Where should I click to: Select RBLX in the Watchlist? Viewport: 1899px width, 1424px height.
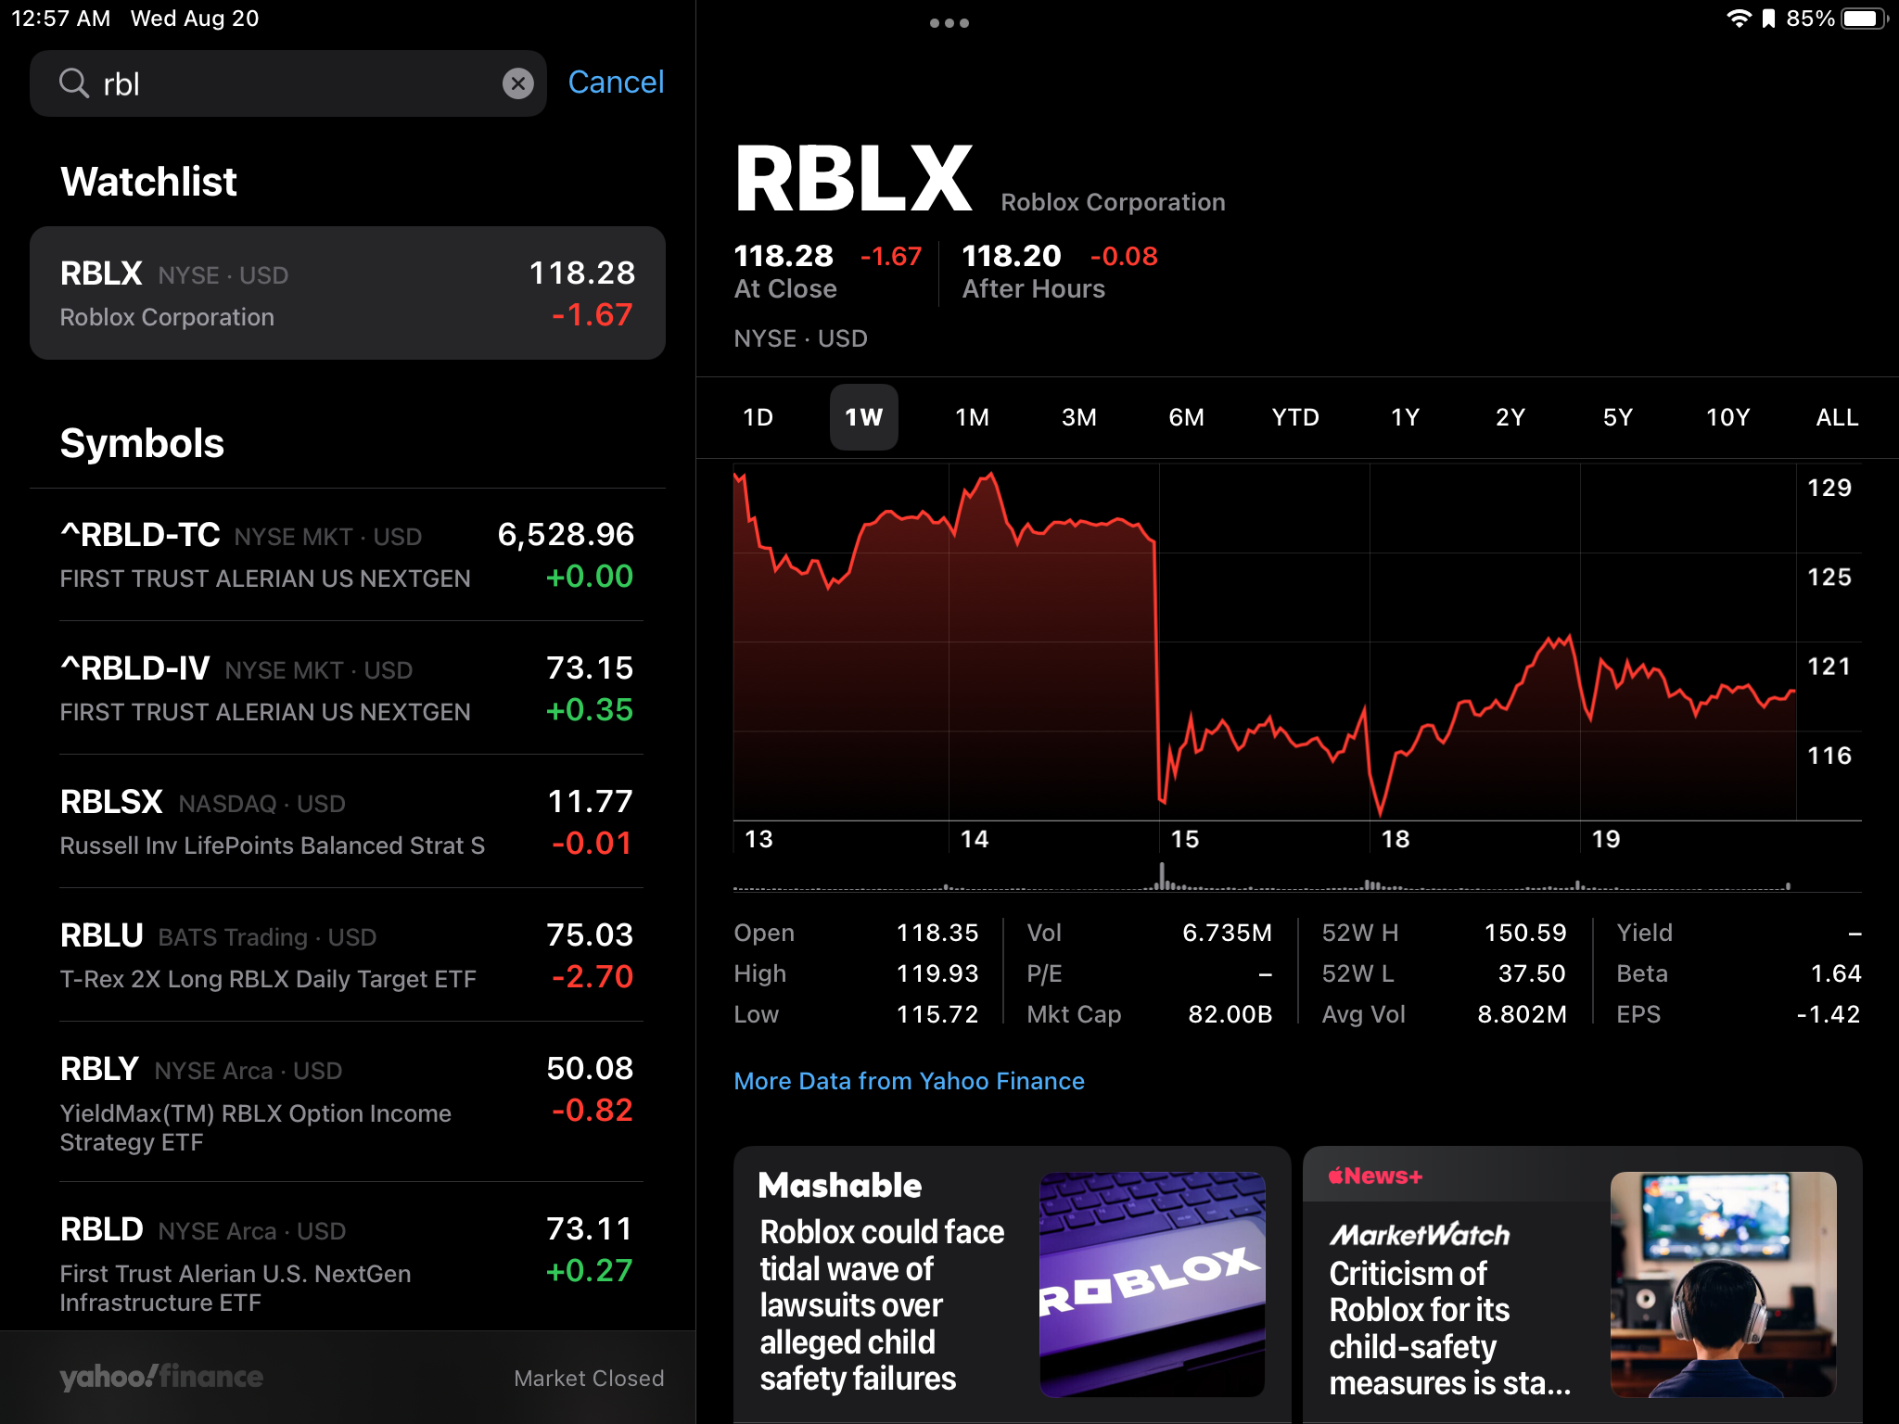(x=348, y=293)
